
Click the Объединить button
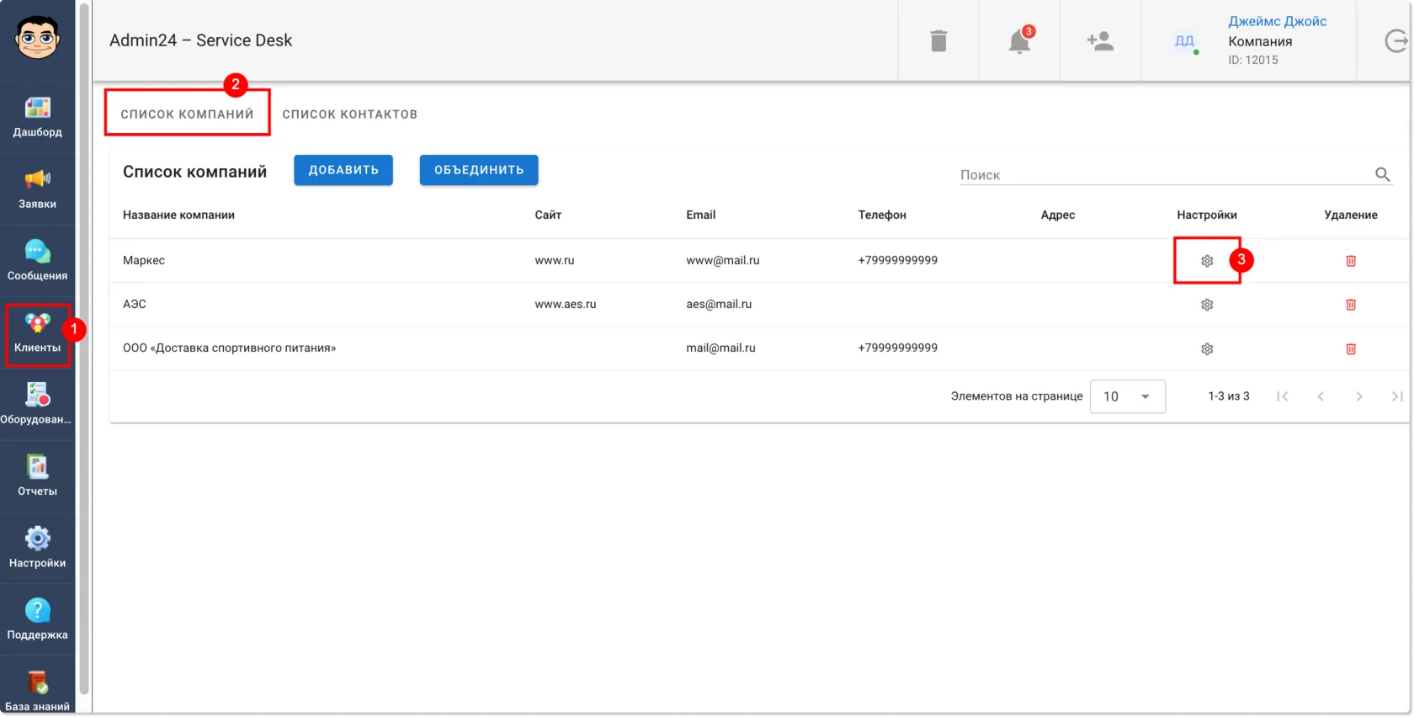pos(479,170)
